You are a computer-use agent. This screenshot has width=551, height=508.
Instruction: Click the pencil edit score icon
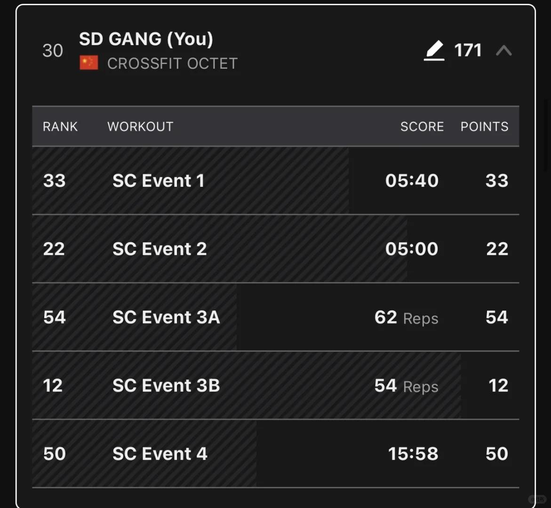click(x=434, y=50)
